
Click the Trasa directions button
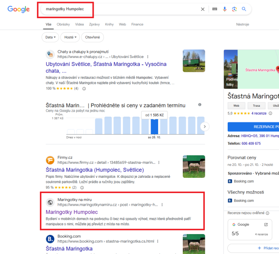pos(257,106)
